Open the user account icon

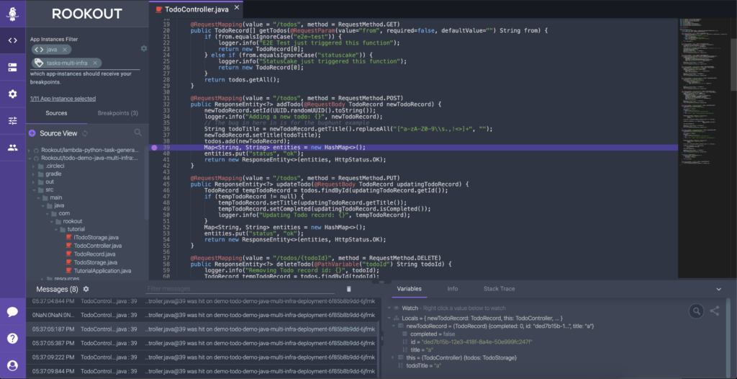[13, 365]
